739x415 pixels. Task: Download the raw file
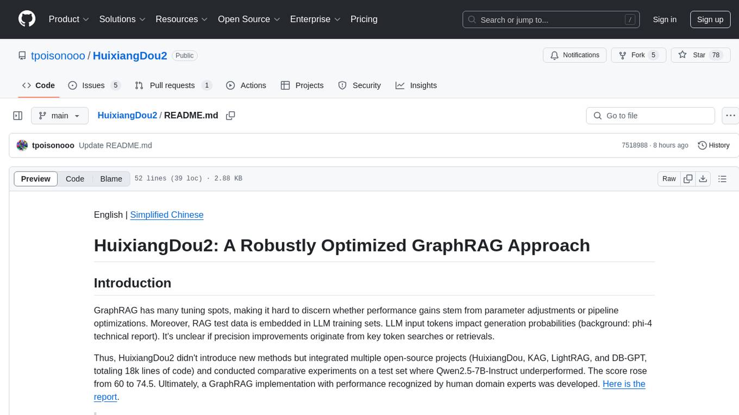pyautogui.click(x=703, y=179)
